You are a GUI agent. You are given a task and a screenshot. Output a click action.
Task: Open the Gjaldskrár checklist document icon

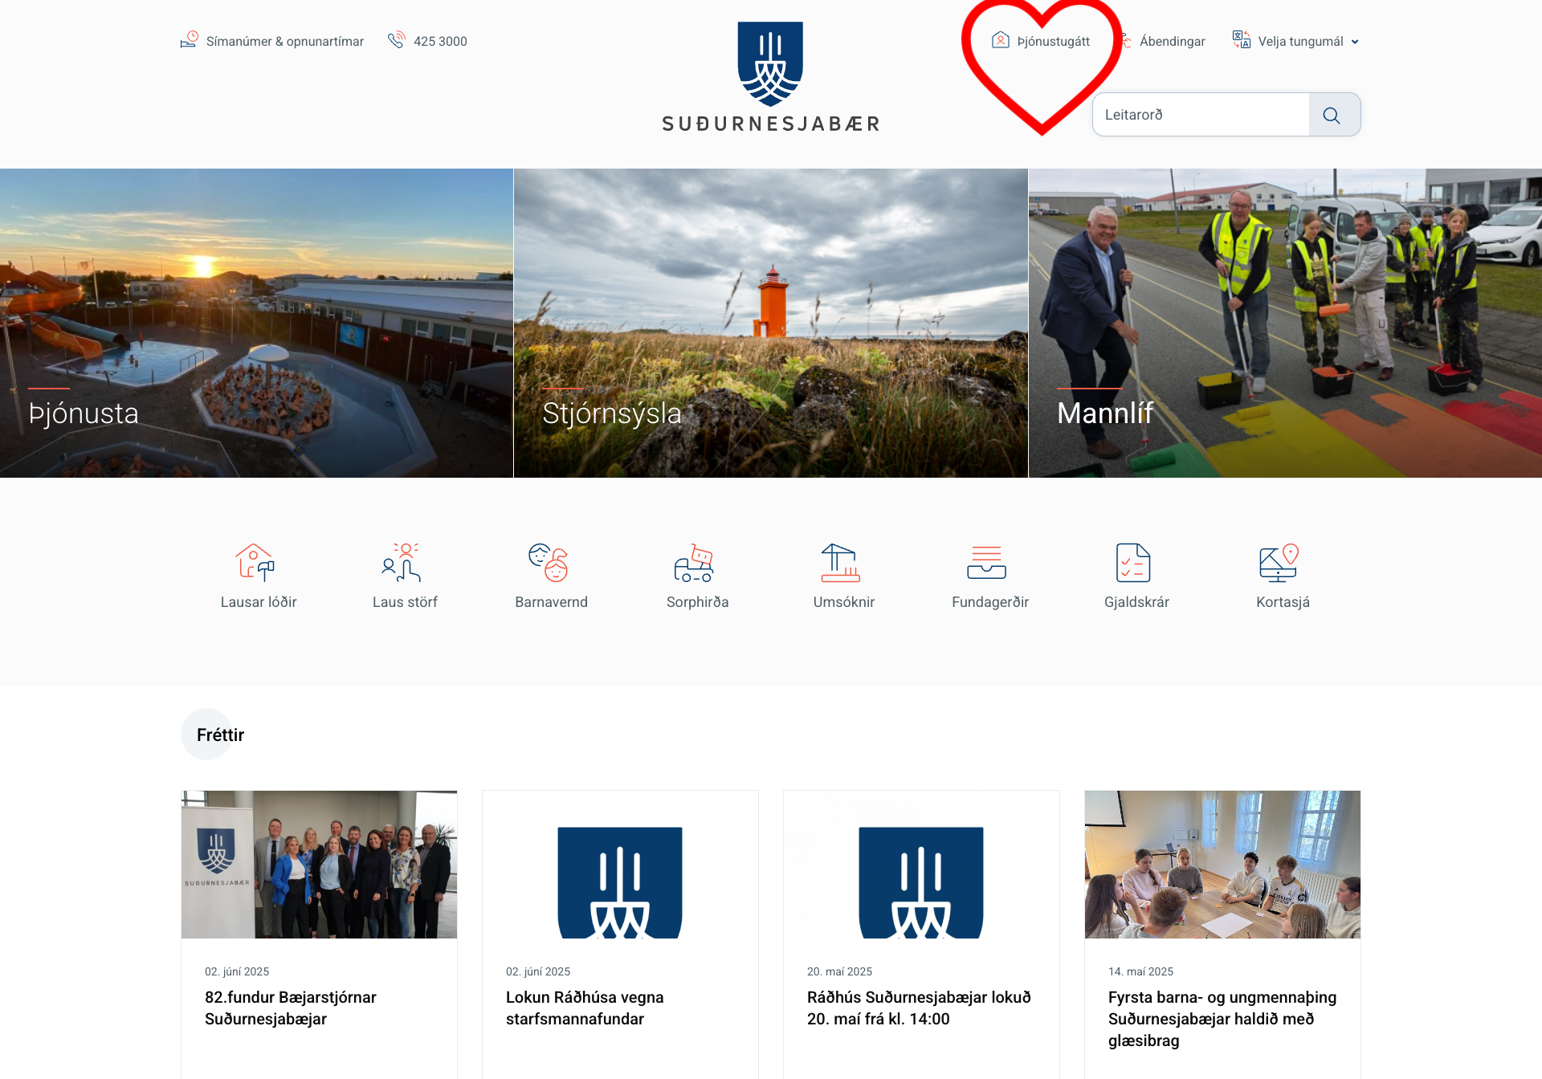pos(1133,562)
